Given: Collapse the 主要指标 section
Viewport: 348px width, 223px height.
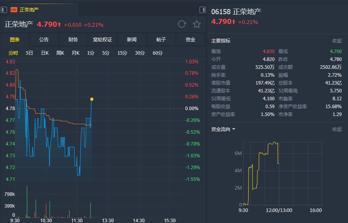Looking at the screenshot, I should (x=337, y=41).
